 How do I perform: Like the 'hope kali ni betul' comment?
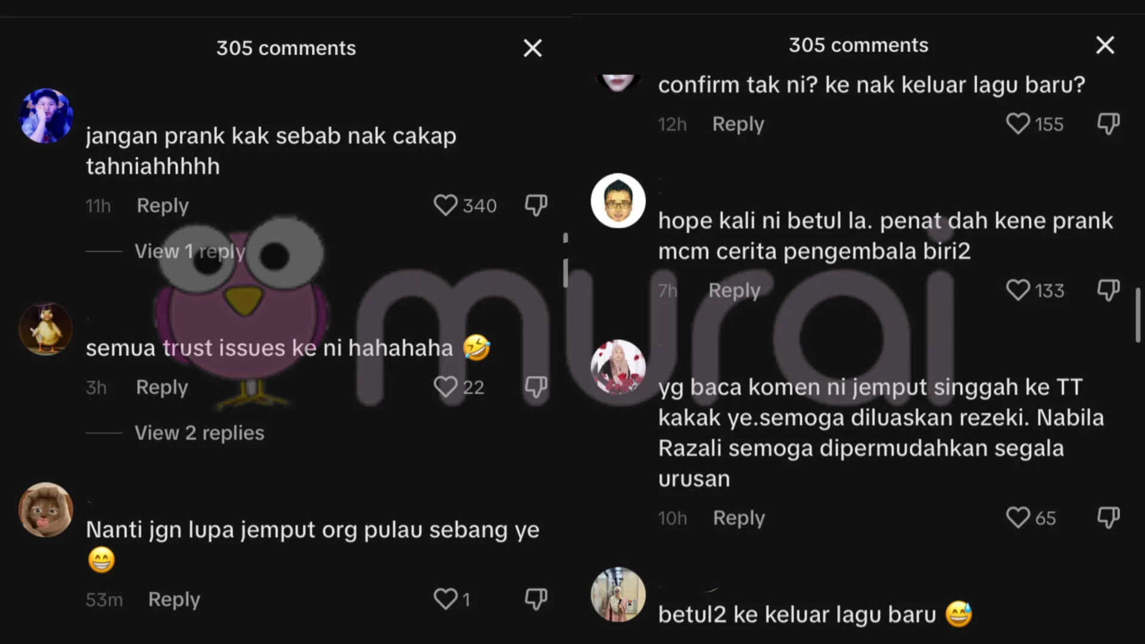1017,290
